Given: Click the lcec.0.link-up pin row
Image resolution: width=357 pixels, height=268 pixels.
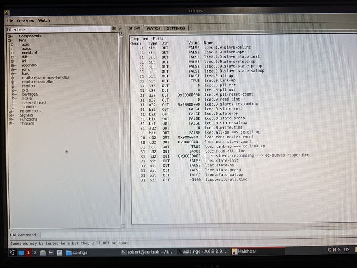Looking at the screenshot, I should click(x=188, y=81).
